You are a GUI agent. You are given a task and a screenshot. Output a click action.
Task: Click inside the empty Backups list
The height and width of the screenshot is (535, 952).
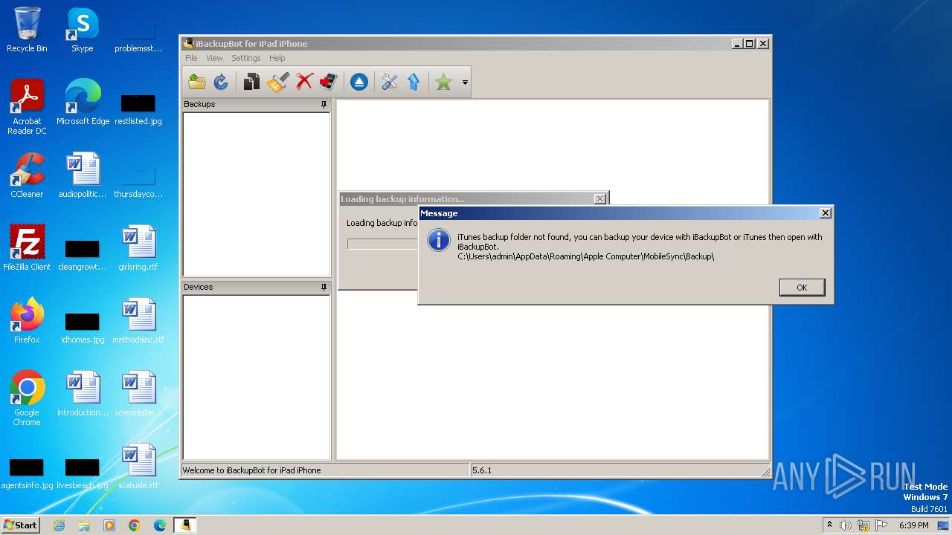257,195
